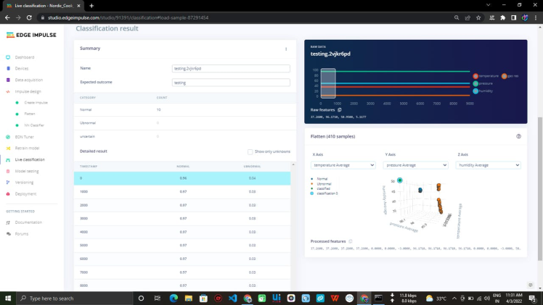This screenshot has width=543, height=305.
Task: Open Visual Studio Code from the taskbar
Action: (232, 298)
